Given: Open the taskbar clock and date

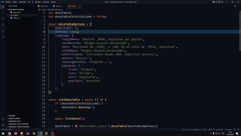Looking at the screenshot, I should 230,133.
